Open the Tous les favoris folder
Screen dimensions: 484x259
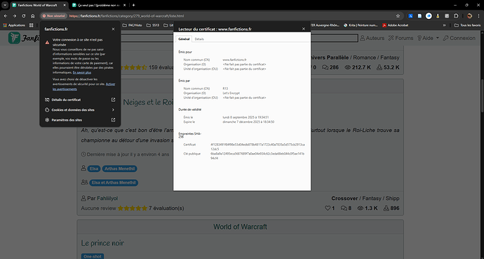(x=467, y=25)
